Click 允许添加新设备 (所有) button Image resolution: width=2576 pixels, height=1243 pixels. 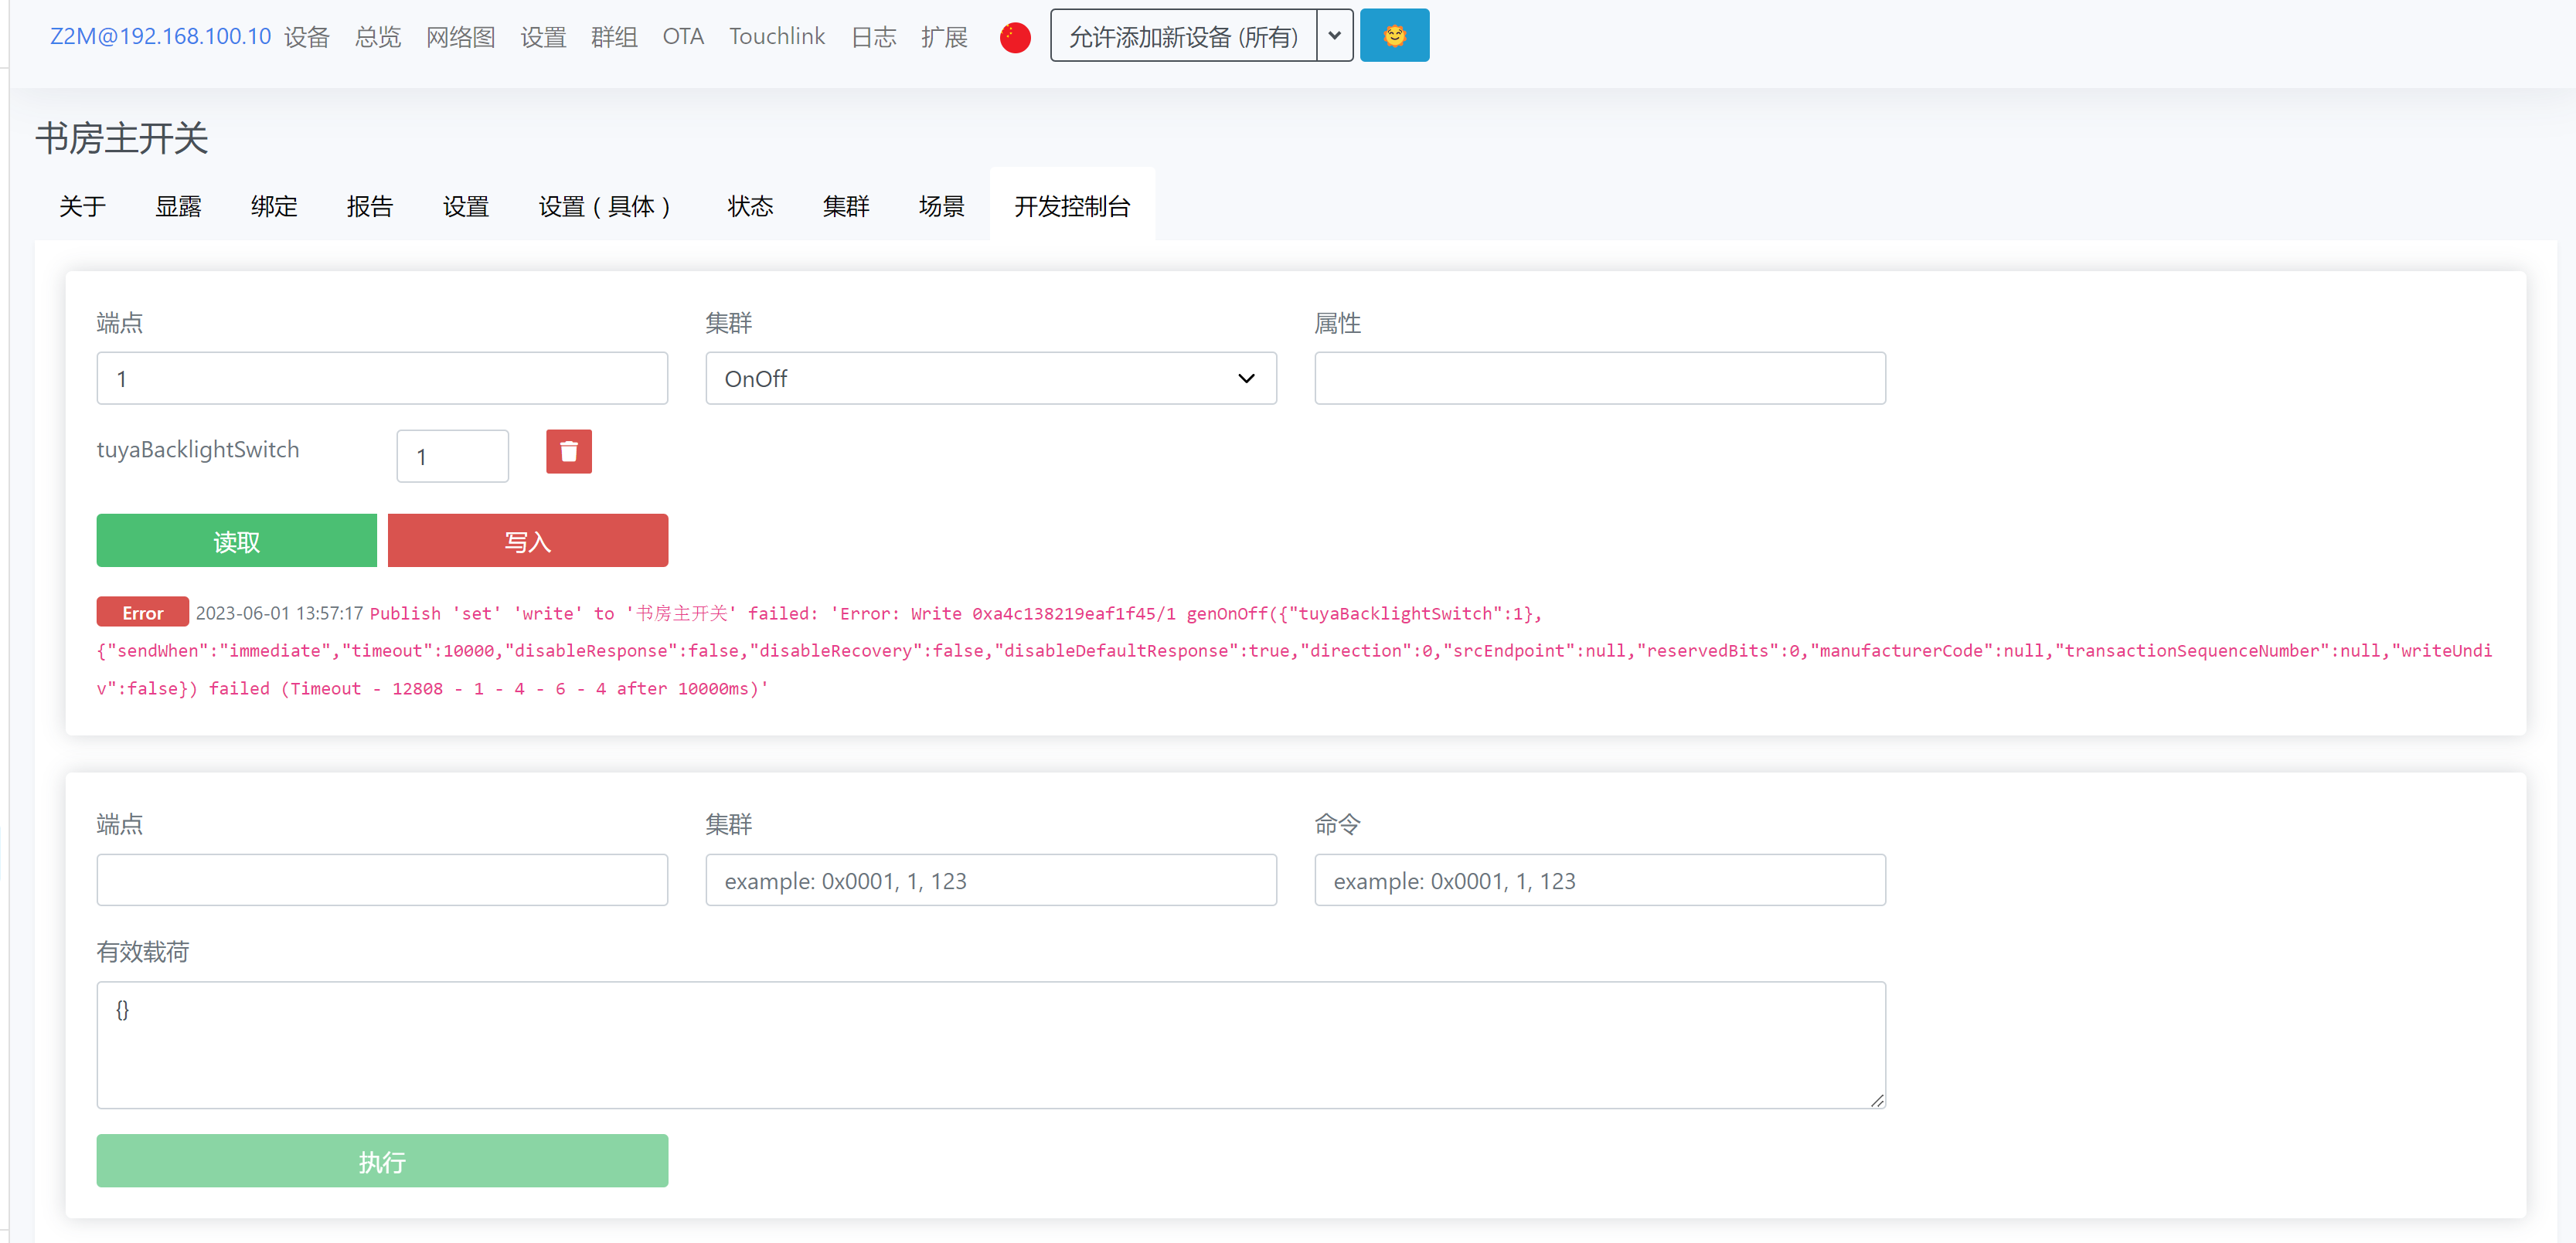click(1183, 37)
